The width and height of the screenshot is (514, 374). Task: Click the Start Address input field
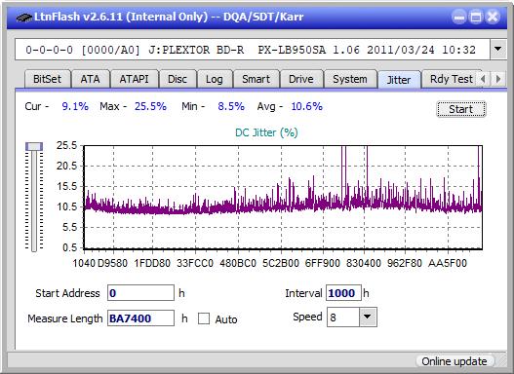(x=140, y=293)
